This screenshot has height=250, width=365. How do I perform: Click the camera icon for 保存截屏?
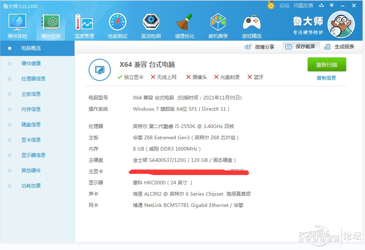point(288,47)
